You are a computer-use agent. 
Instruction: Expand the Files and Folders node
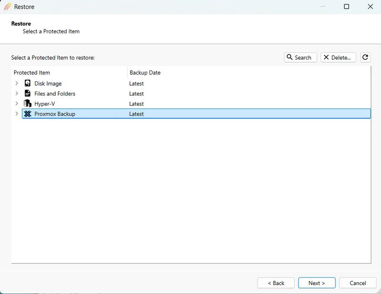[x=17, y=93]
